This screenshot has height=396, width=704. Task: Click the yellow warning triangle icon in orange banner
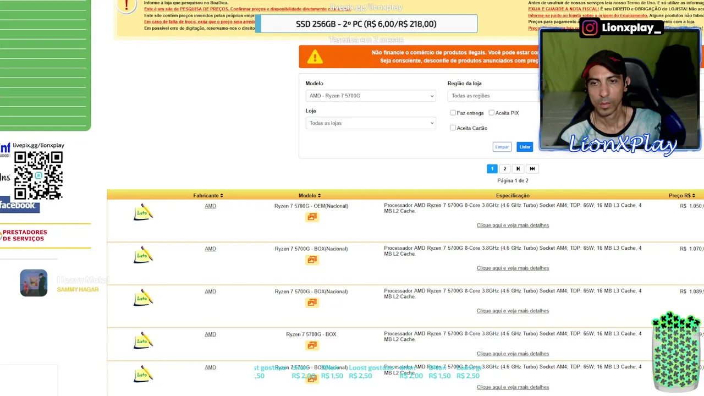click(315, 57)
